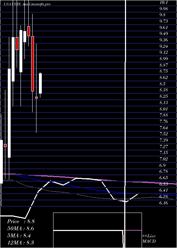Screen dimensions: 177x248
Task: Click the tall red candlestick body near 9.0
Action: tap(33, 64)
